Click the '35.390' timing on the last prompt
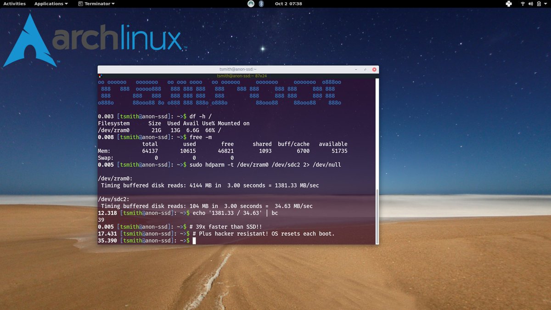This screenshot has height=310, width=551. [107, 241]
